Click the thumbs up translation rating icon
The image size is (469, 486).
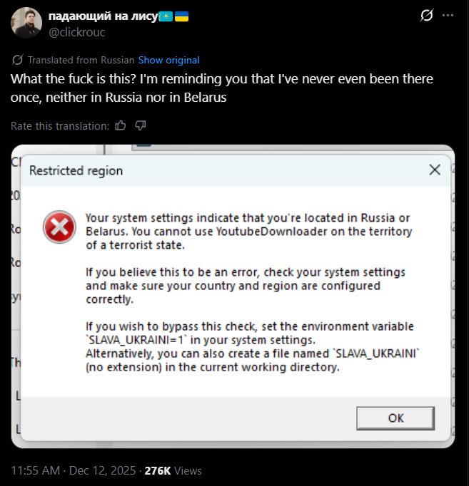click(x=121, y=125)
